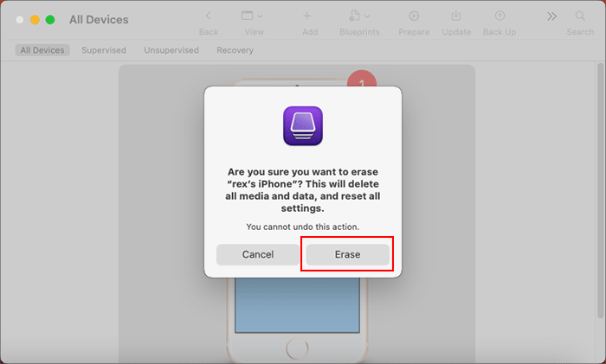This screenshot has width=606, height=364.
Task: Click the 'You cannot undo this action.' text
Action: click(303, 227)
